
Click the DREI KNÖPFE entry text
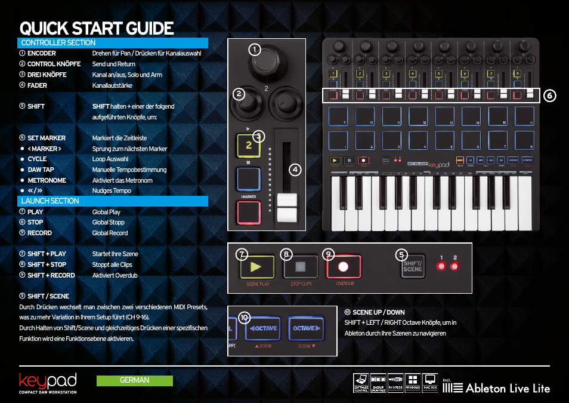click(47, 75)
